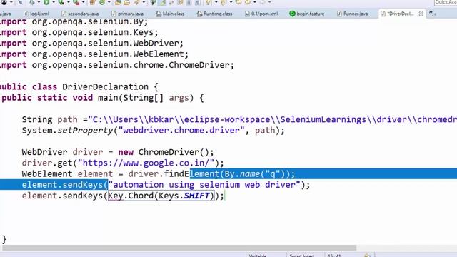
Task: Click the greyed Last Edit Location arrow
Action: (x=263, y=2)
